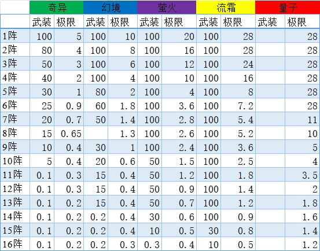Click the row label 1阵
The height and width of the screenshot is (251, 320).
click(15, 36)
